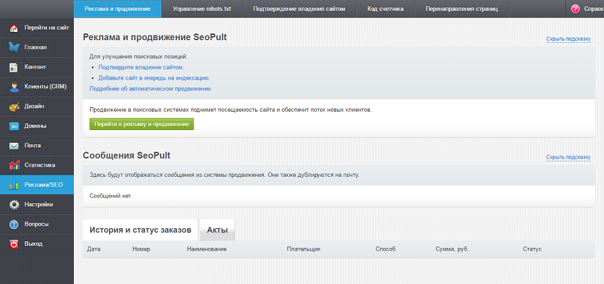Click the document icon next to Контент
This screenshot has height=284, width=604.
(x=14, y=67)
